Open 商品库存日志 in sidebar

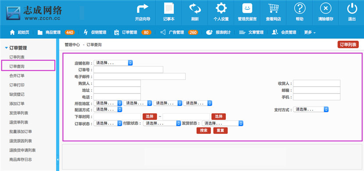point(21,160)
